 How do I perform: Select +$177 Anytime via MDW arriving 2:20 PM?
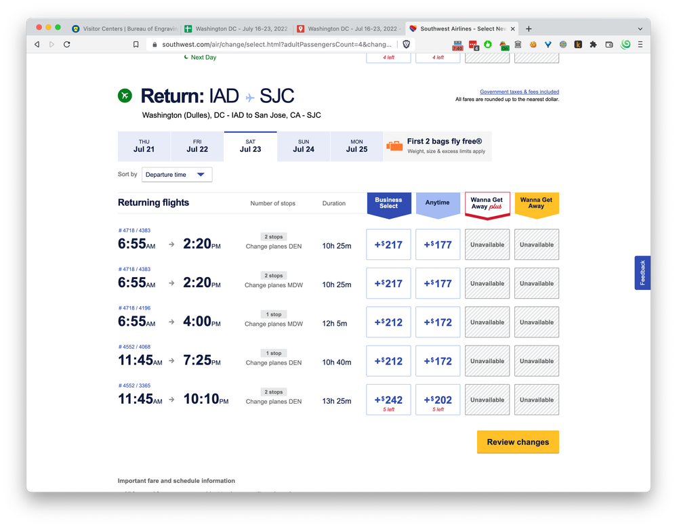click(438, 284)
